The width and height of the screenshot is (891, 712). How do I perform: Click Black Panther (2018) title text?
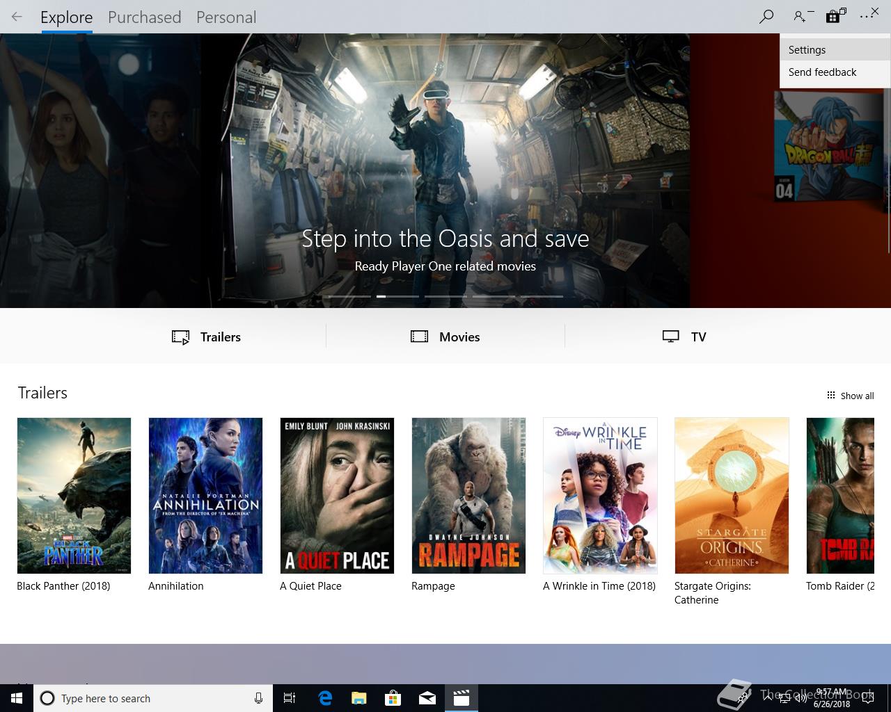tap(63, 586)
